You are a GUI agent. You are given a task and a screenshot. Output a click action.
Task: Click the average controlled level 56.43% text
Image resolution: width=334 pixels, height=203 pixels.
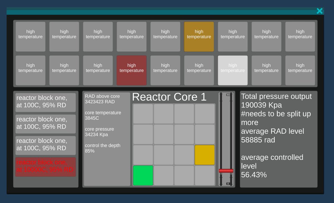tap(272, 166)
